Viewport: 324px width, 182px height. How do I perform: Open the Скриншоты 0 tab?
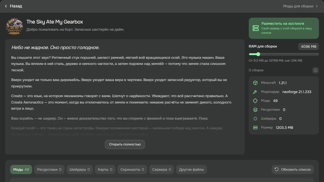132,169
